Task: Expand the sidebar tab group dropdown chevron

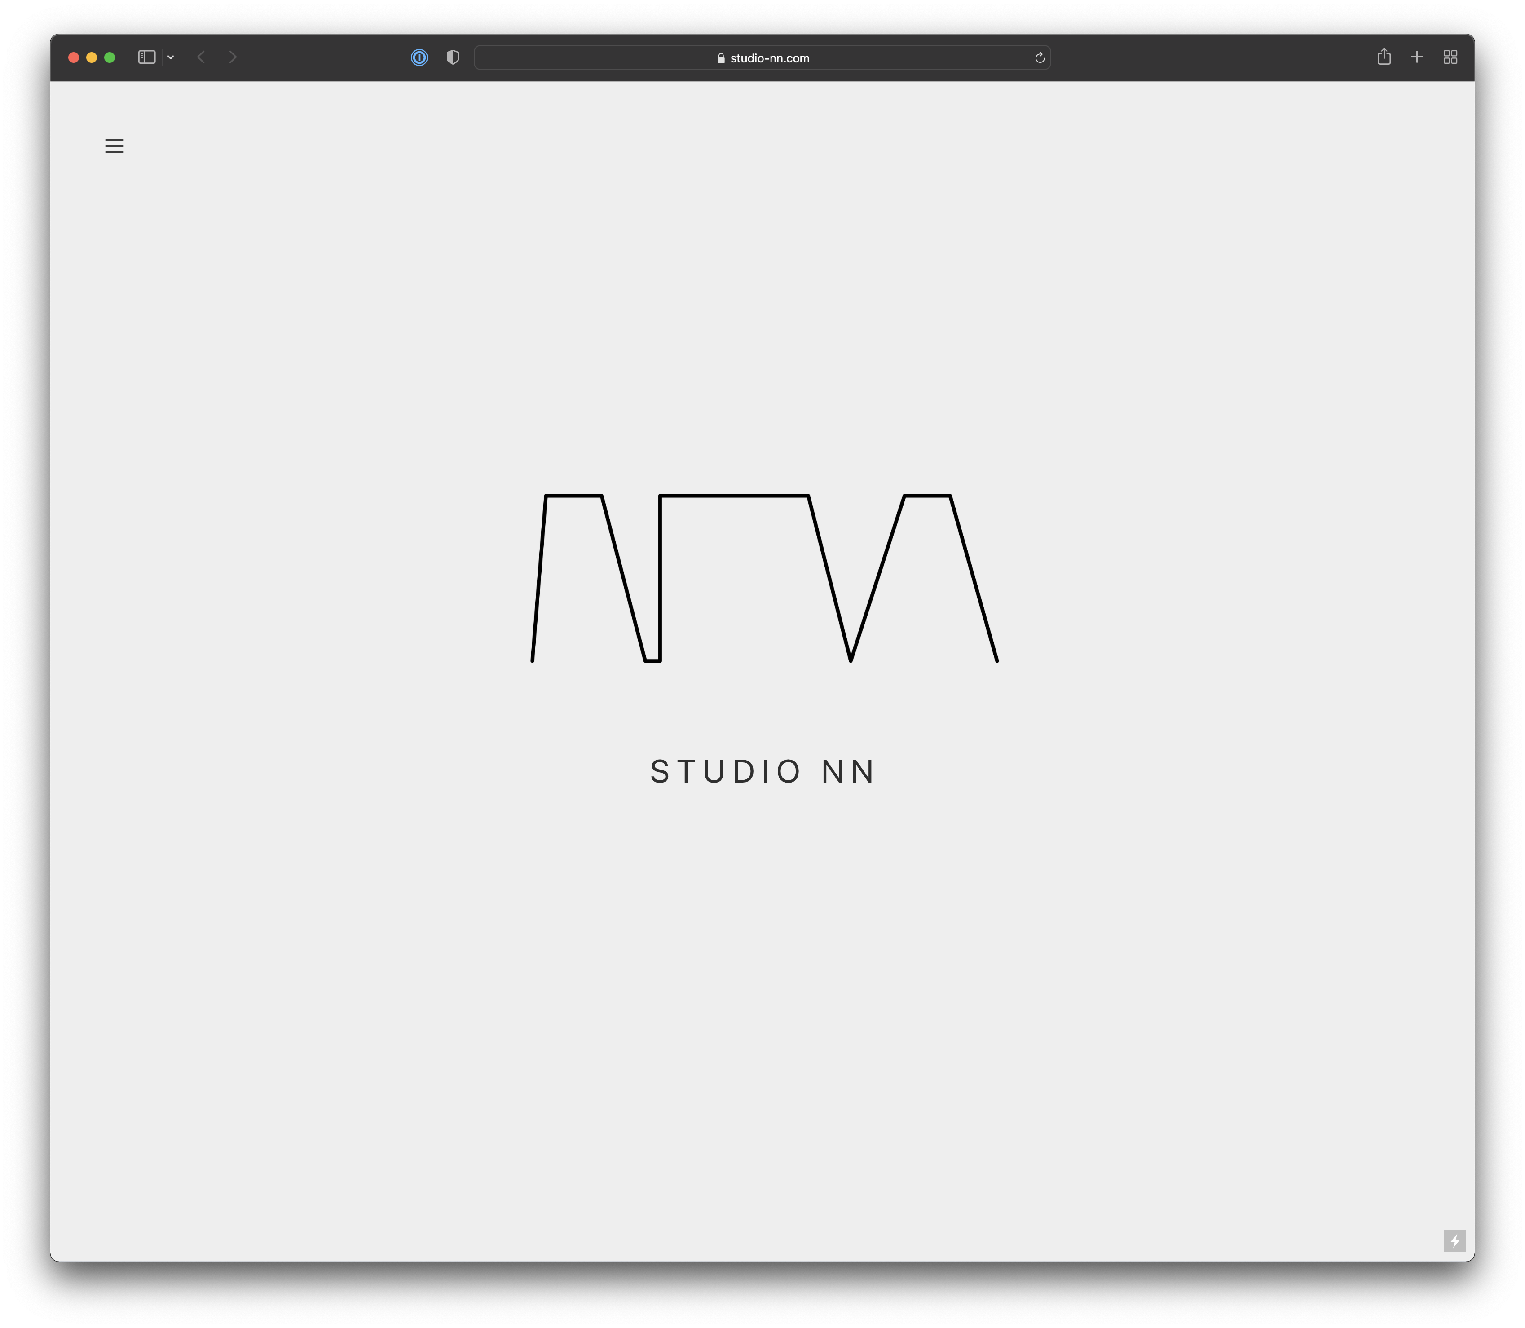Action: (x=171, y=57)
